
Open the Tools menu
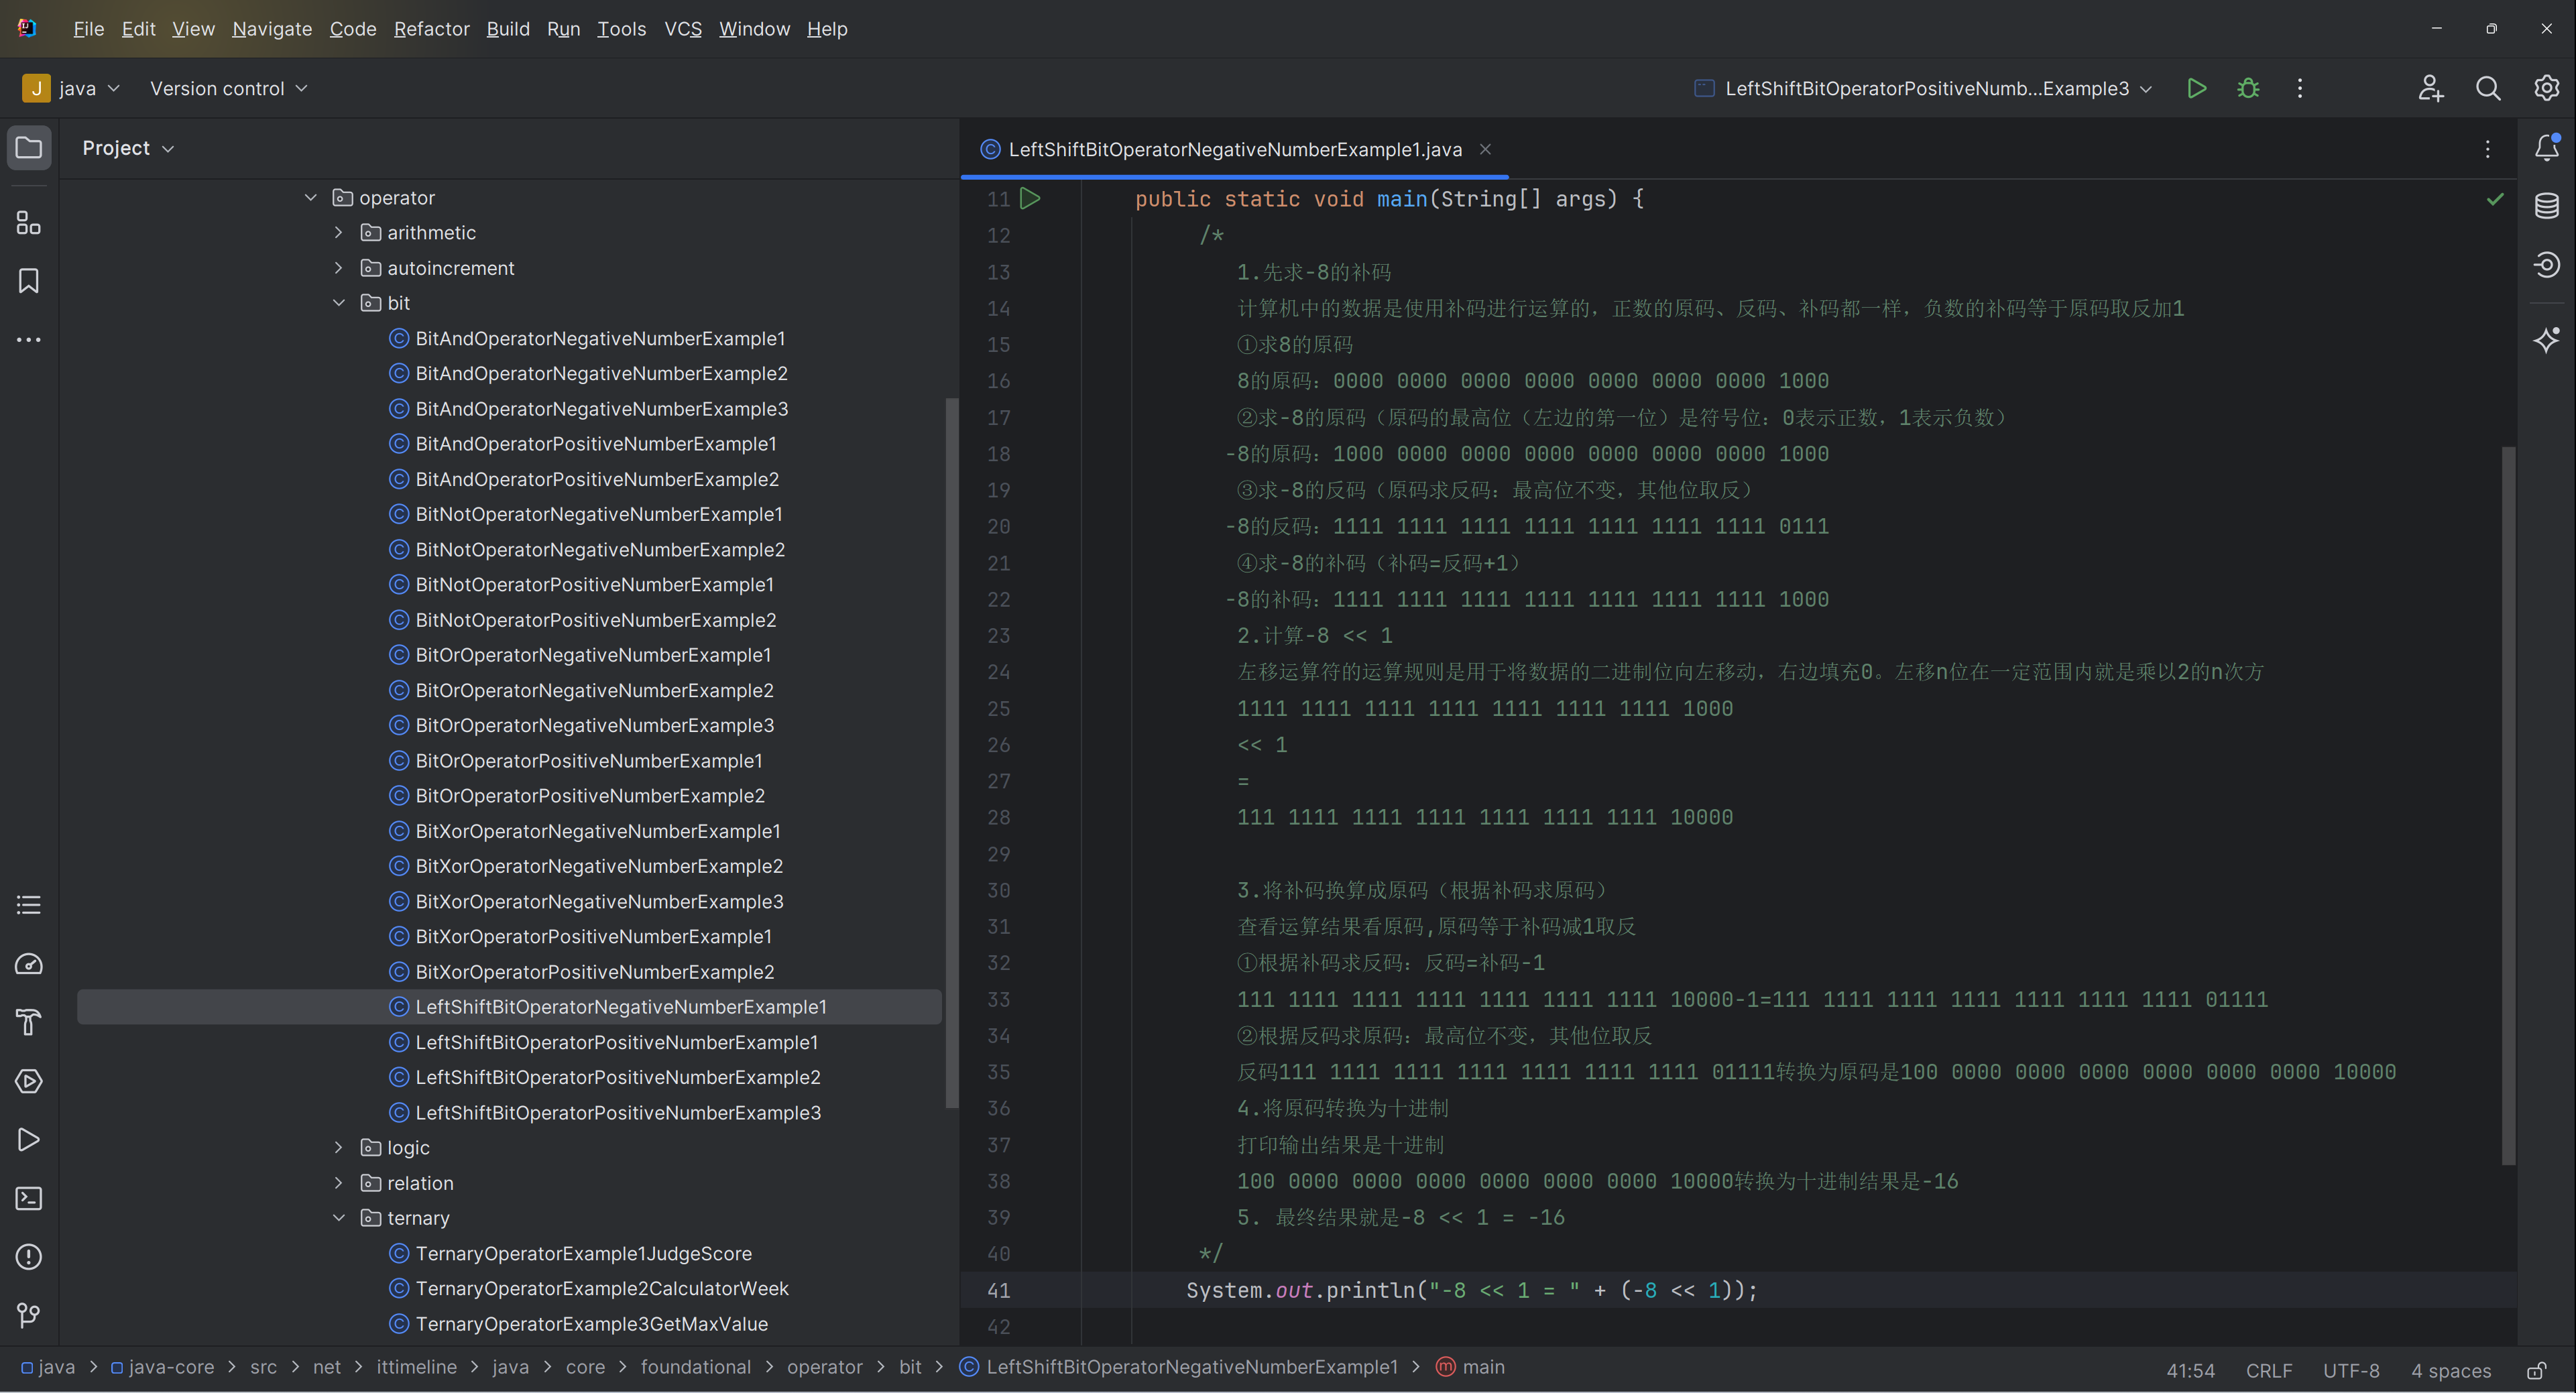click(x=621, y=29)
